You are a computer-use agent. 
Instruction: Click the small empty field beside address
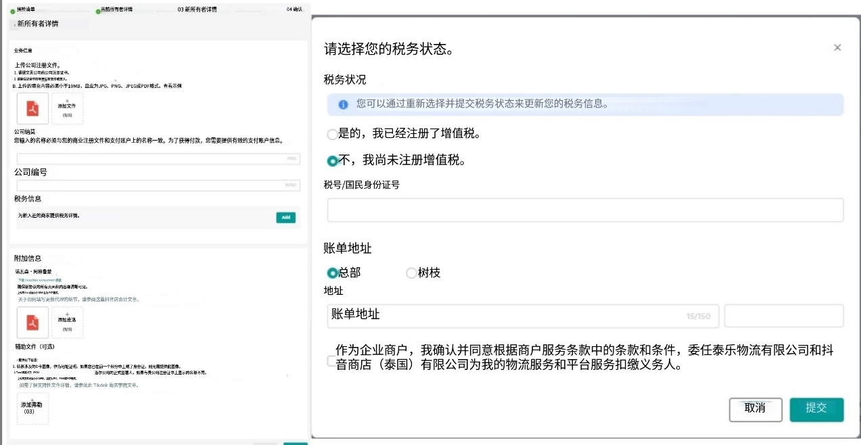click(784, 316)
